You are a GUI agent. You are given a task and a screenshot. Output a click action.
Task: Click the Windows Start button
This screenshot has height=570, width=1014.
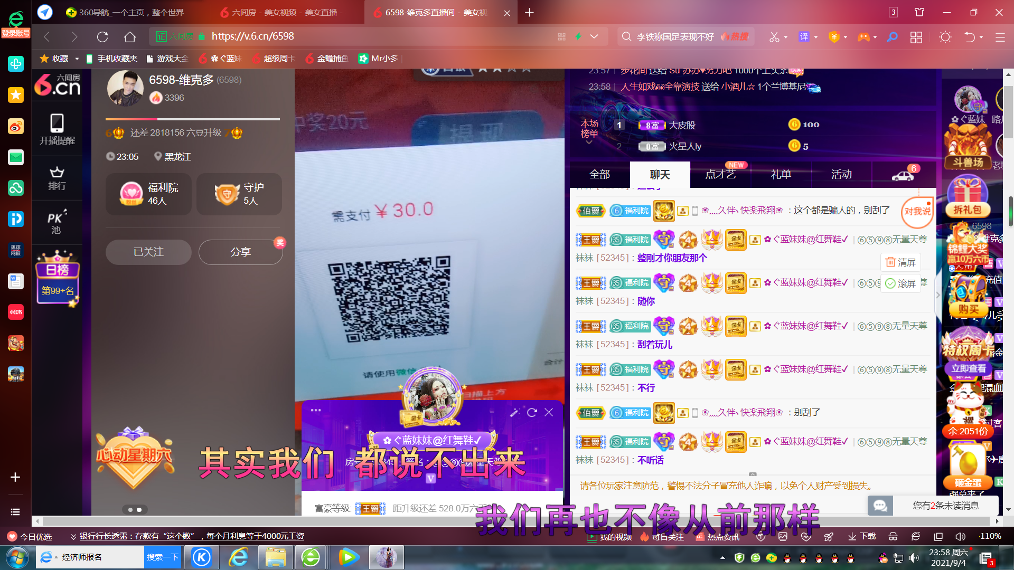pyautogui.click(x=17, y=557)
